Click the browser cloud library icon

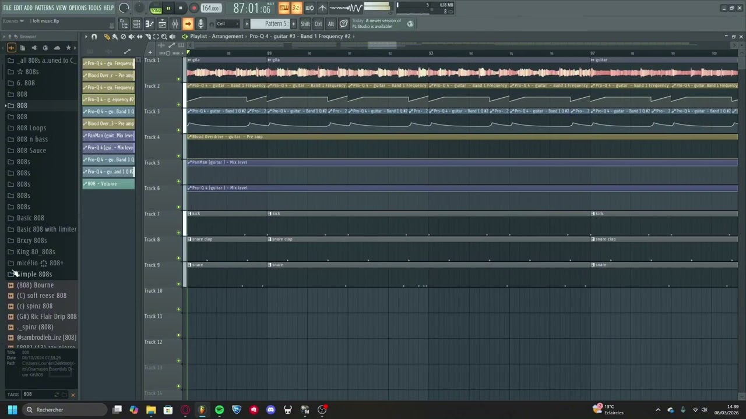[x=57, y=48]
